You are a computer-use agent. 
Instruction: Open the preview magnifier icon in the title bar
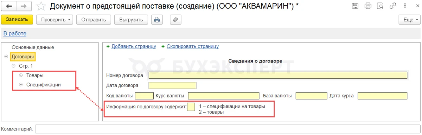coord(380,6)
